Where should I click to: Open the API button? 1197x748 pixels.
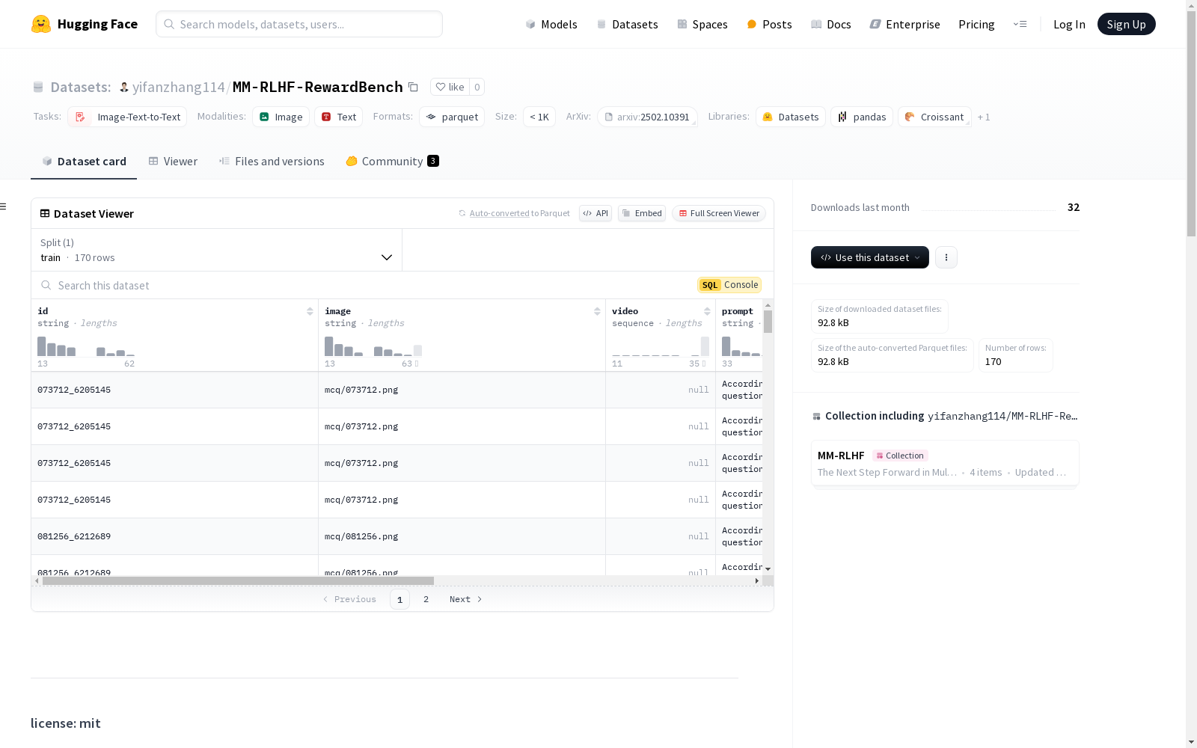[596, 213]
